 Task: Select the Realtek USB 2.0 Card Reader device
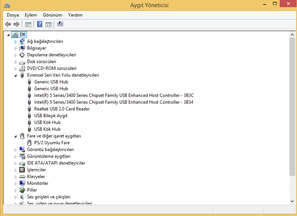coord(62,109)
